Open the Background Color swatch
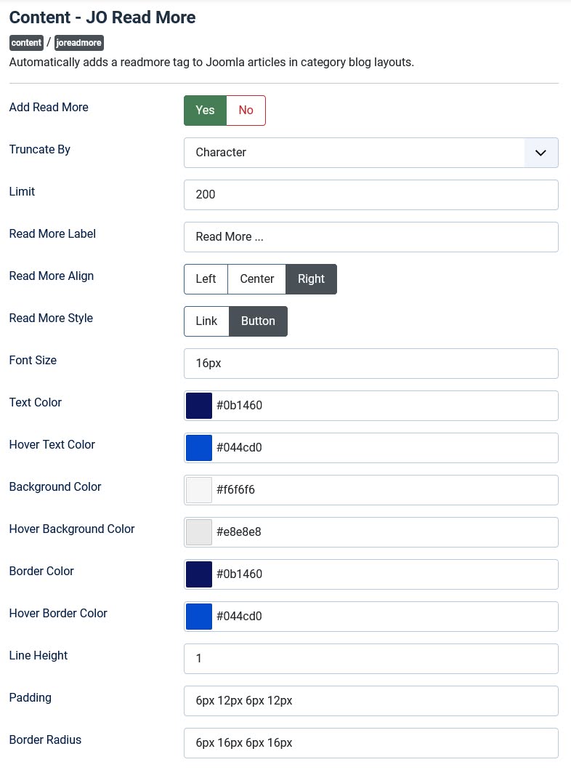 point(199,490)
